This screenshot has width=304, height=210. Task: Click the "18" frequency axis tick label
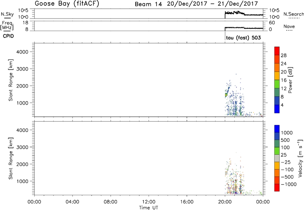click(x=25, y=23)
